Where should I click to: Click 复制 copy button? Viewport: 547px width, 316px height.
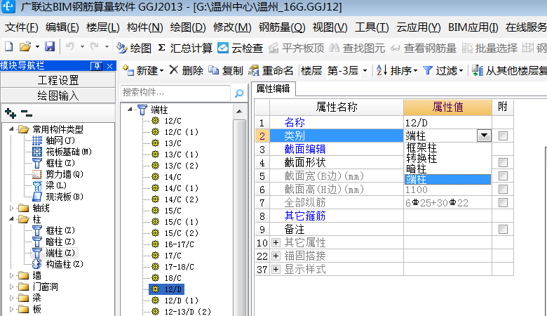click(226, 70)
